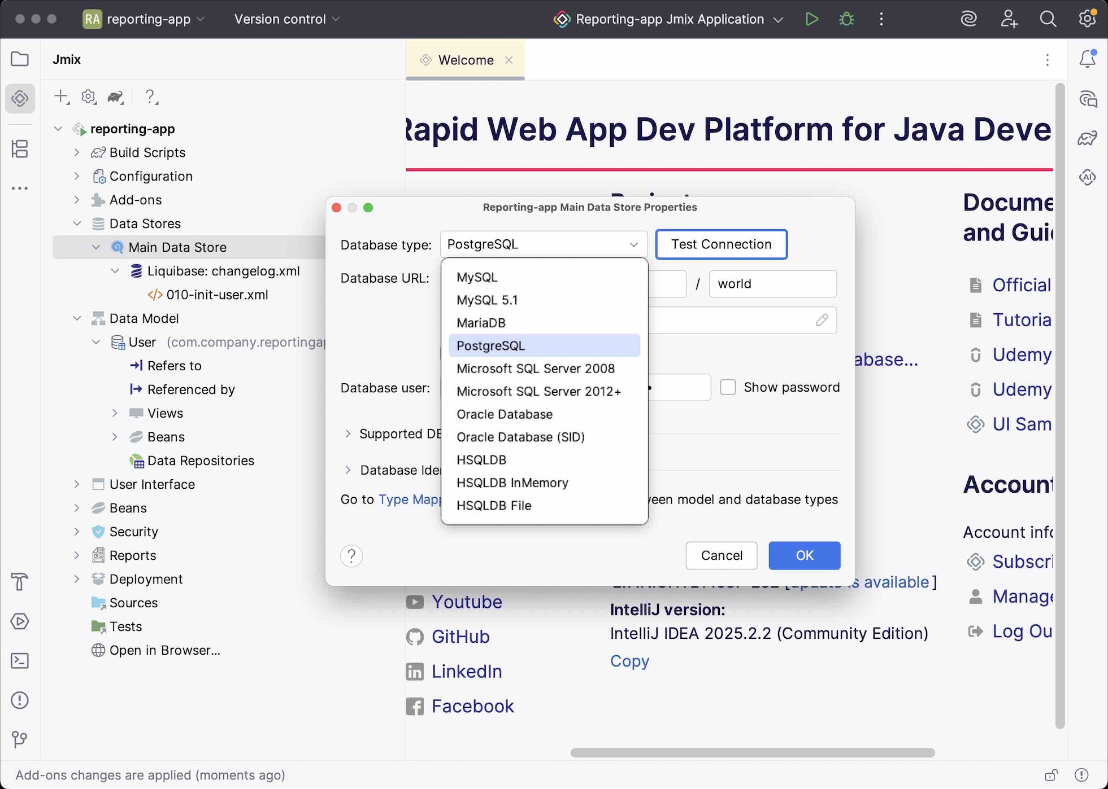The image size is (1108, 789).
Task: Select the Jmix tool window icon
Action: click(x=20, y=98)
